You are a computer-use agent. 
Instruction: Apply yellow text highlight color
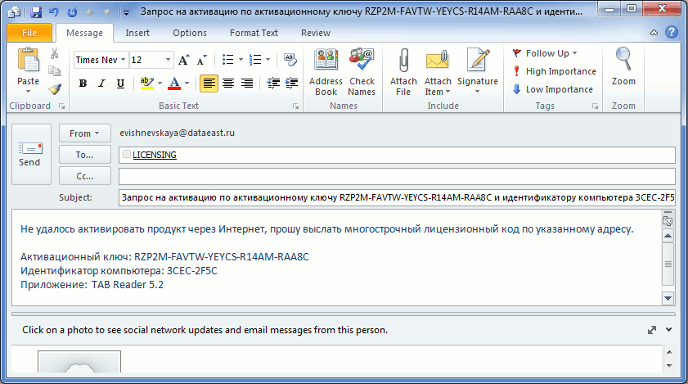147,83
